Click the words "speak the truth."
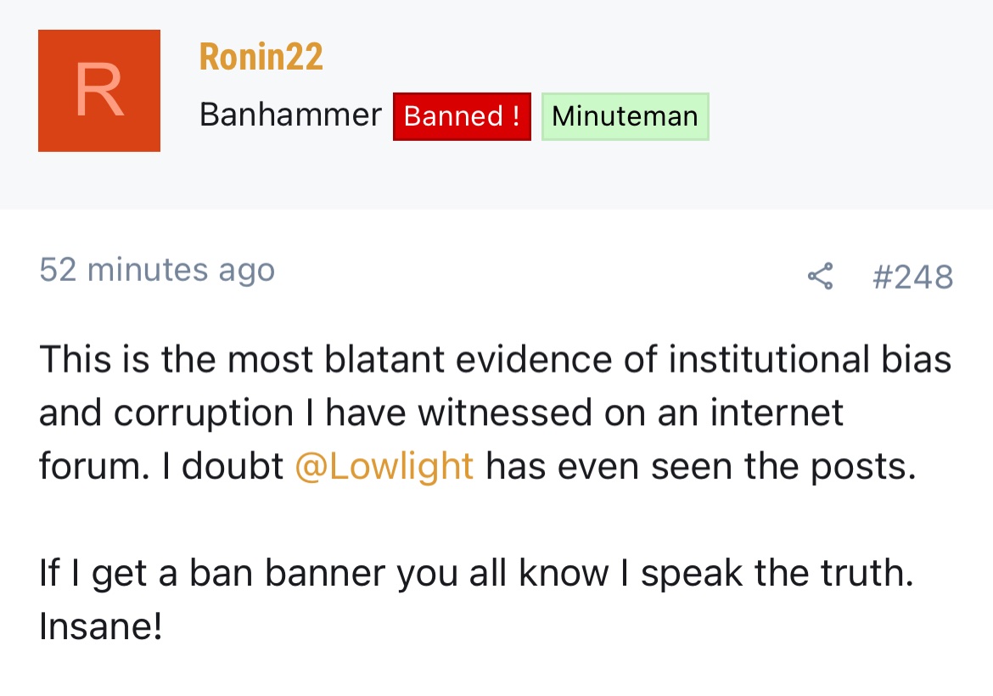This screenshot has height=696, width=993. click(777, 573)
